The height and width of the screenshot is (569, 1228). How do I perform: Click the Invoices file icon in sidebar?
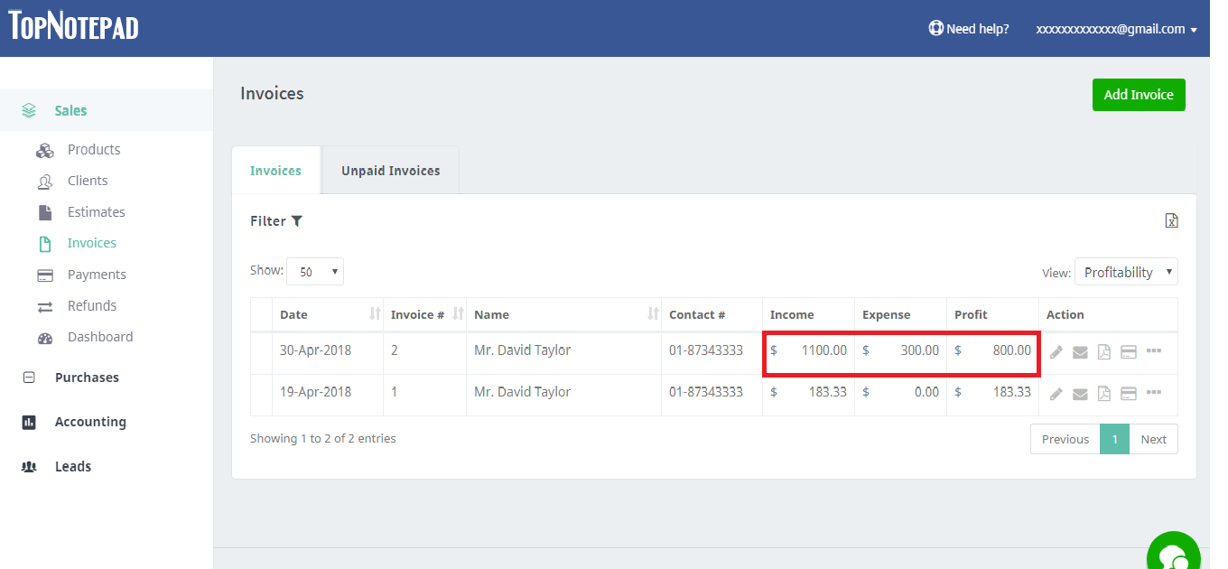[45, 244]
